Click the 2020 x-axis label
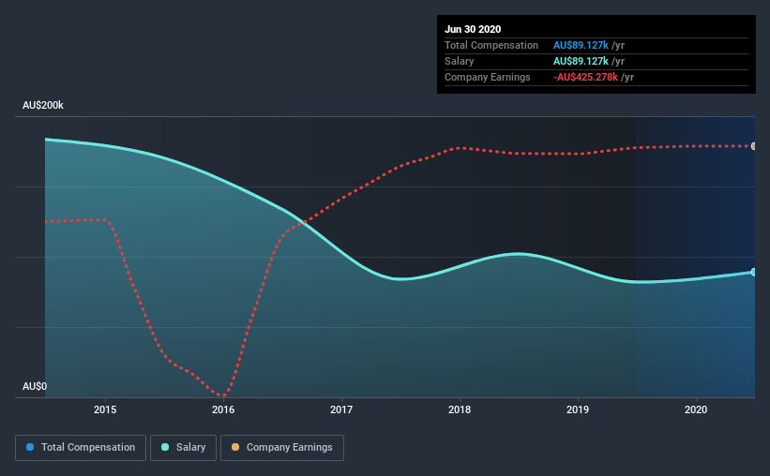Screen dimensions: 770x476 coord(696,409)
